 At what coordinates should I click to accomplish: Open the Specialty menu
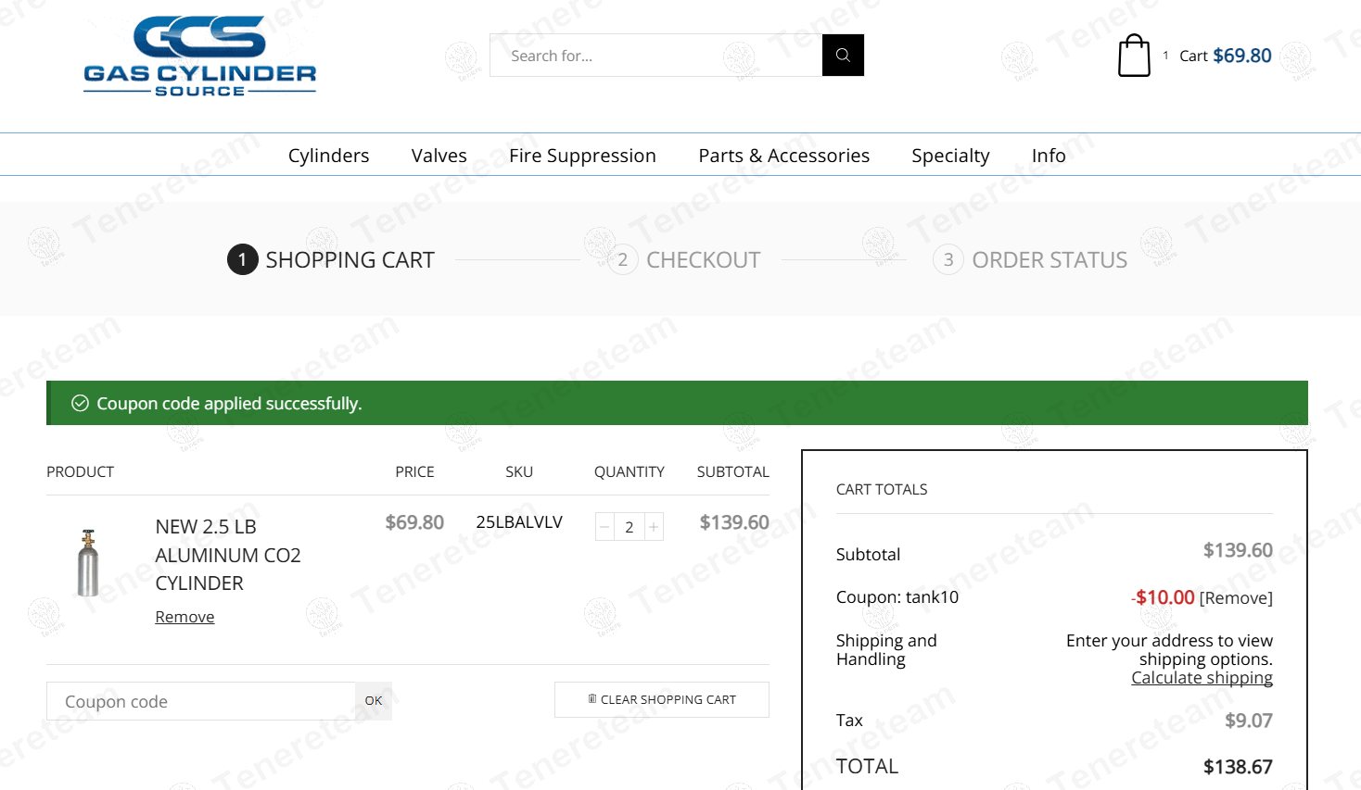pos(950,156)
